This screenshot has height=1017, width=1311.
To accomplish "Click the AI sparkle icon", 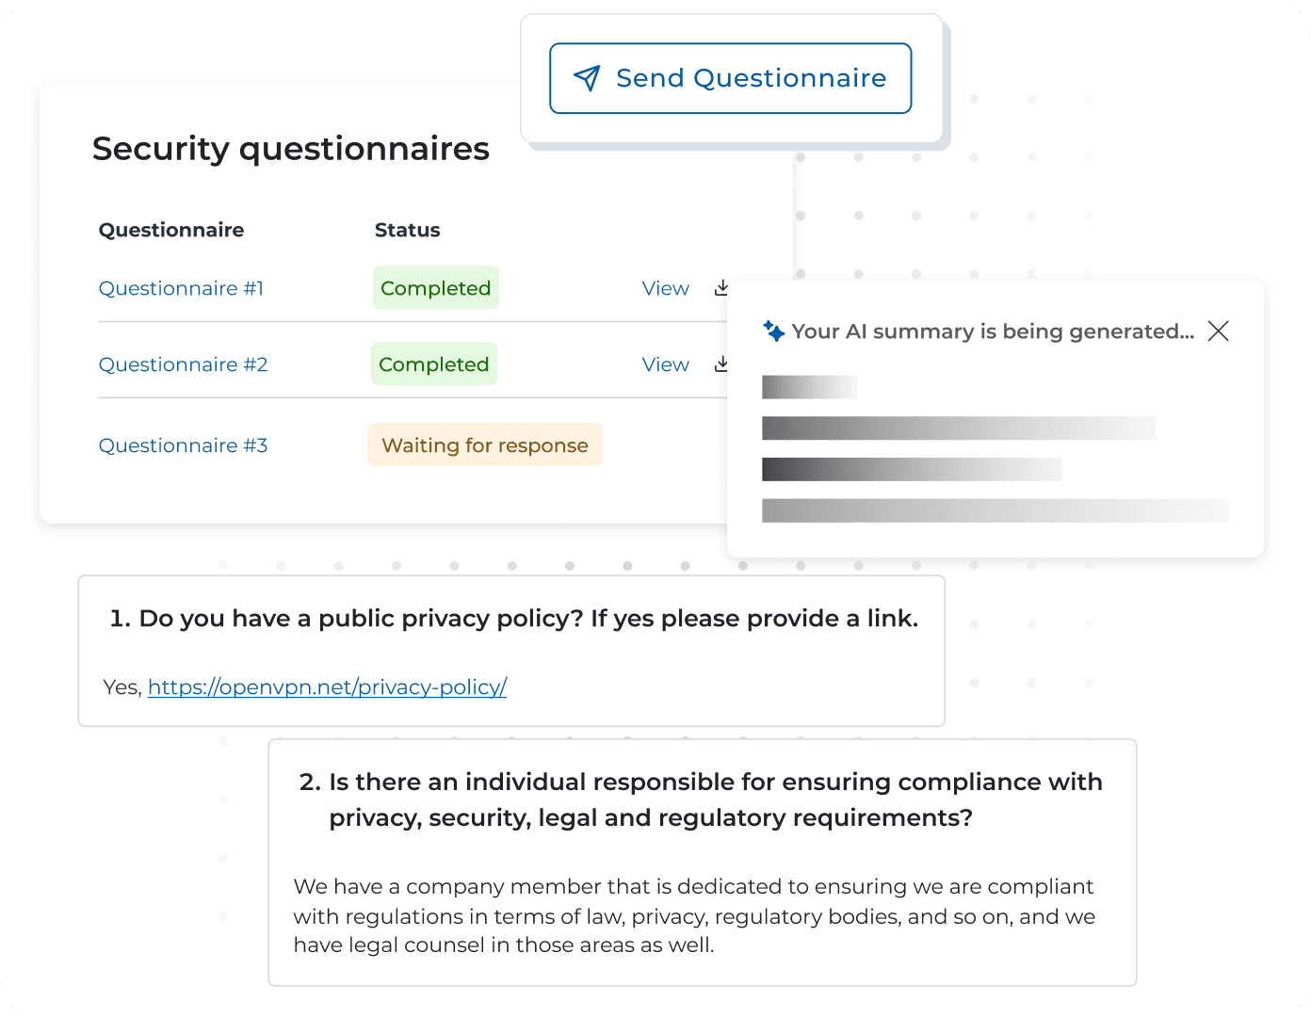I will [773, 331].
